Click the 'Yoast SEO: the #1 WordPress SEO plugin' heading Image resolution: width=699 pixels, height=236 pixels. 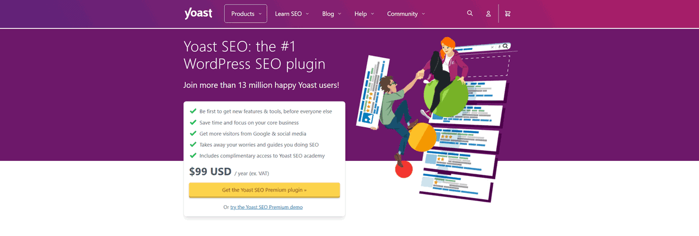254,55
